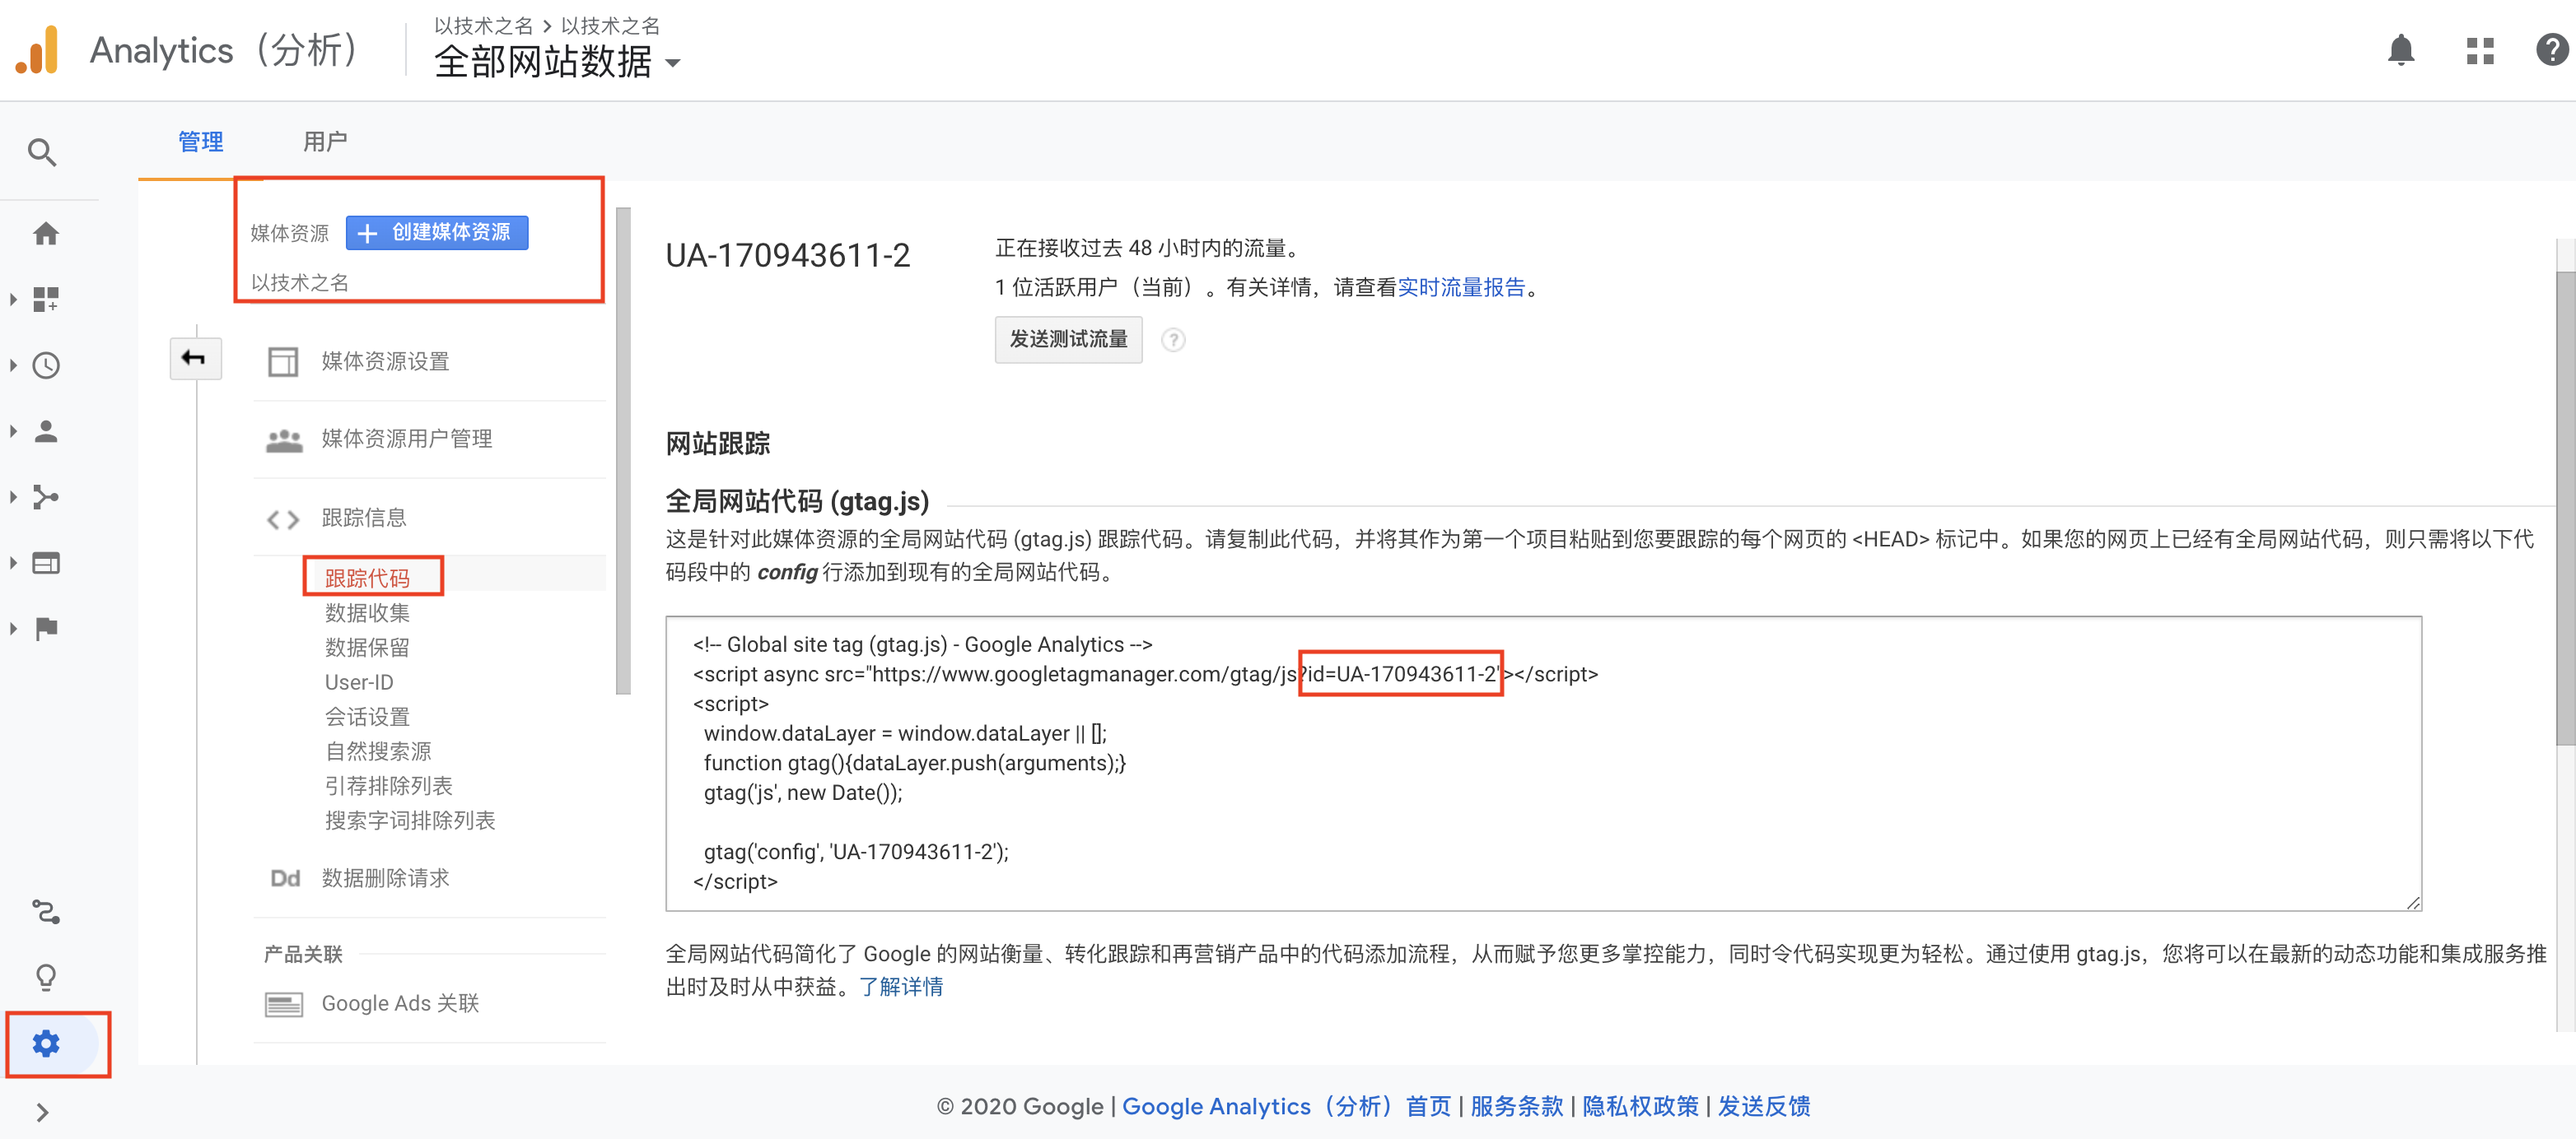Image resolution: width=2576 pixels, height=1139 pixels.
Task: Expand the Behavior section arrow
Action: [13, 563]
